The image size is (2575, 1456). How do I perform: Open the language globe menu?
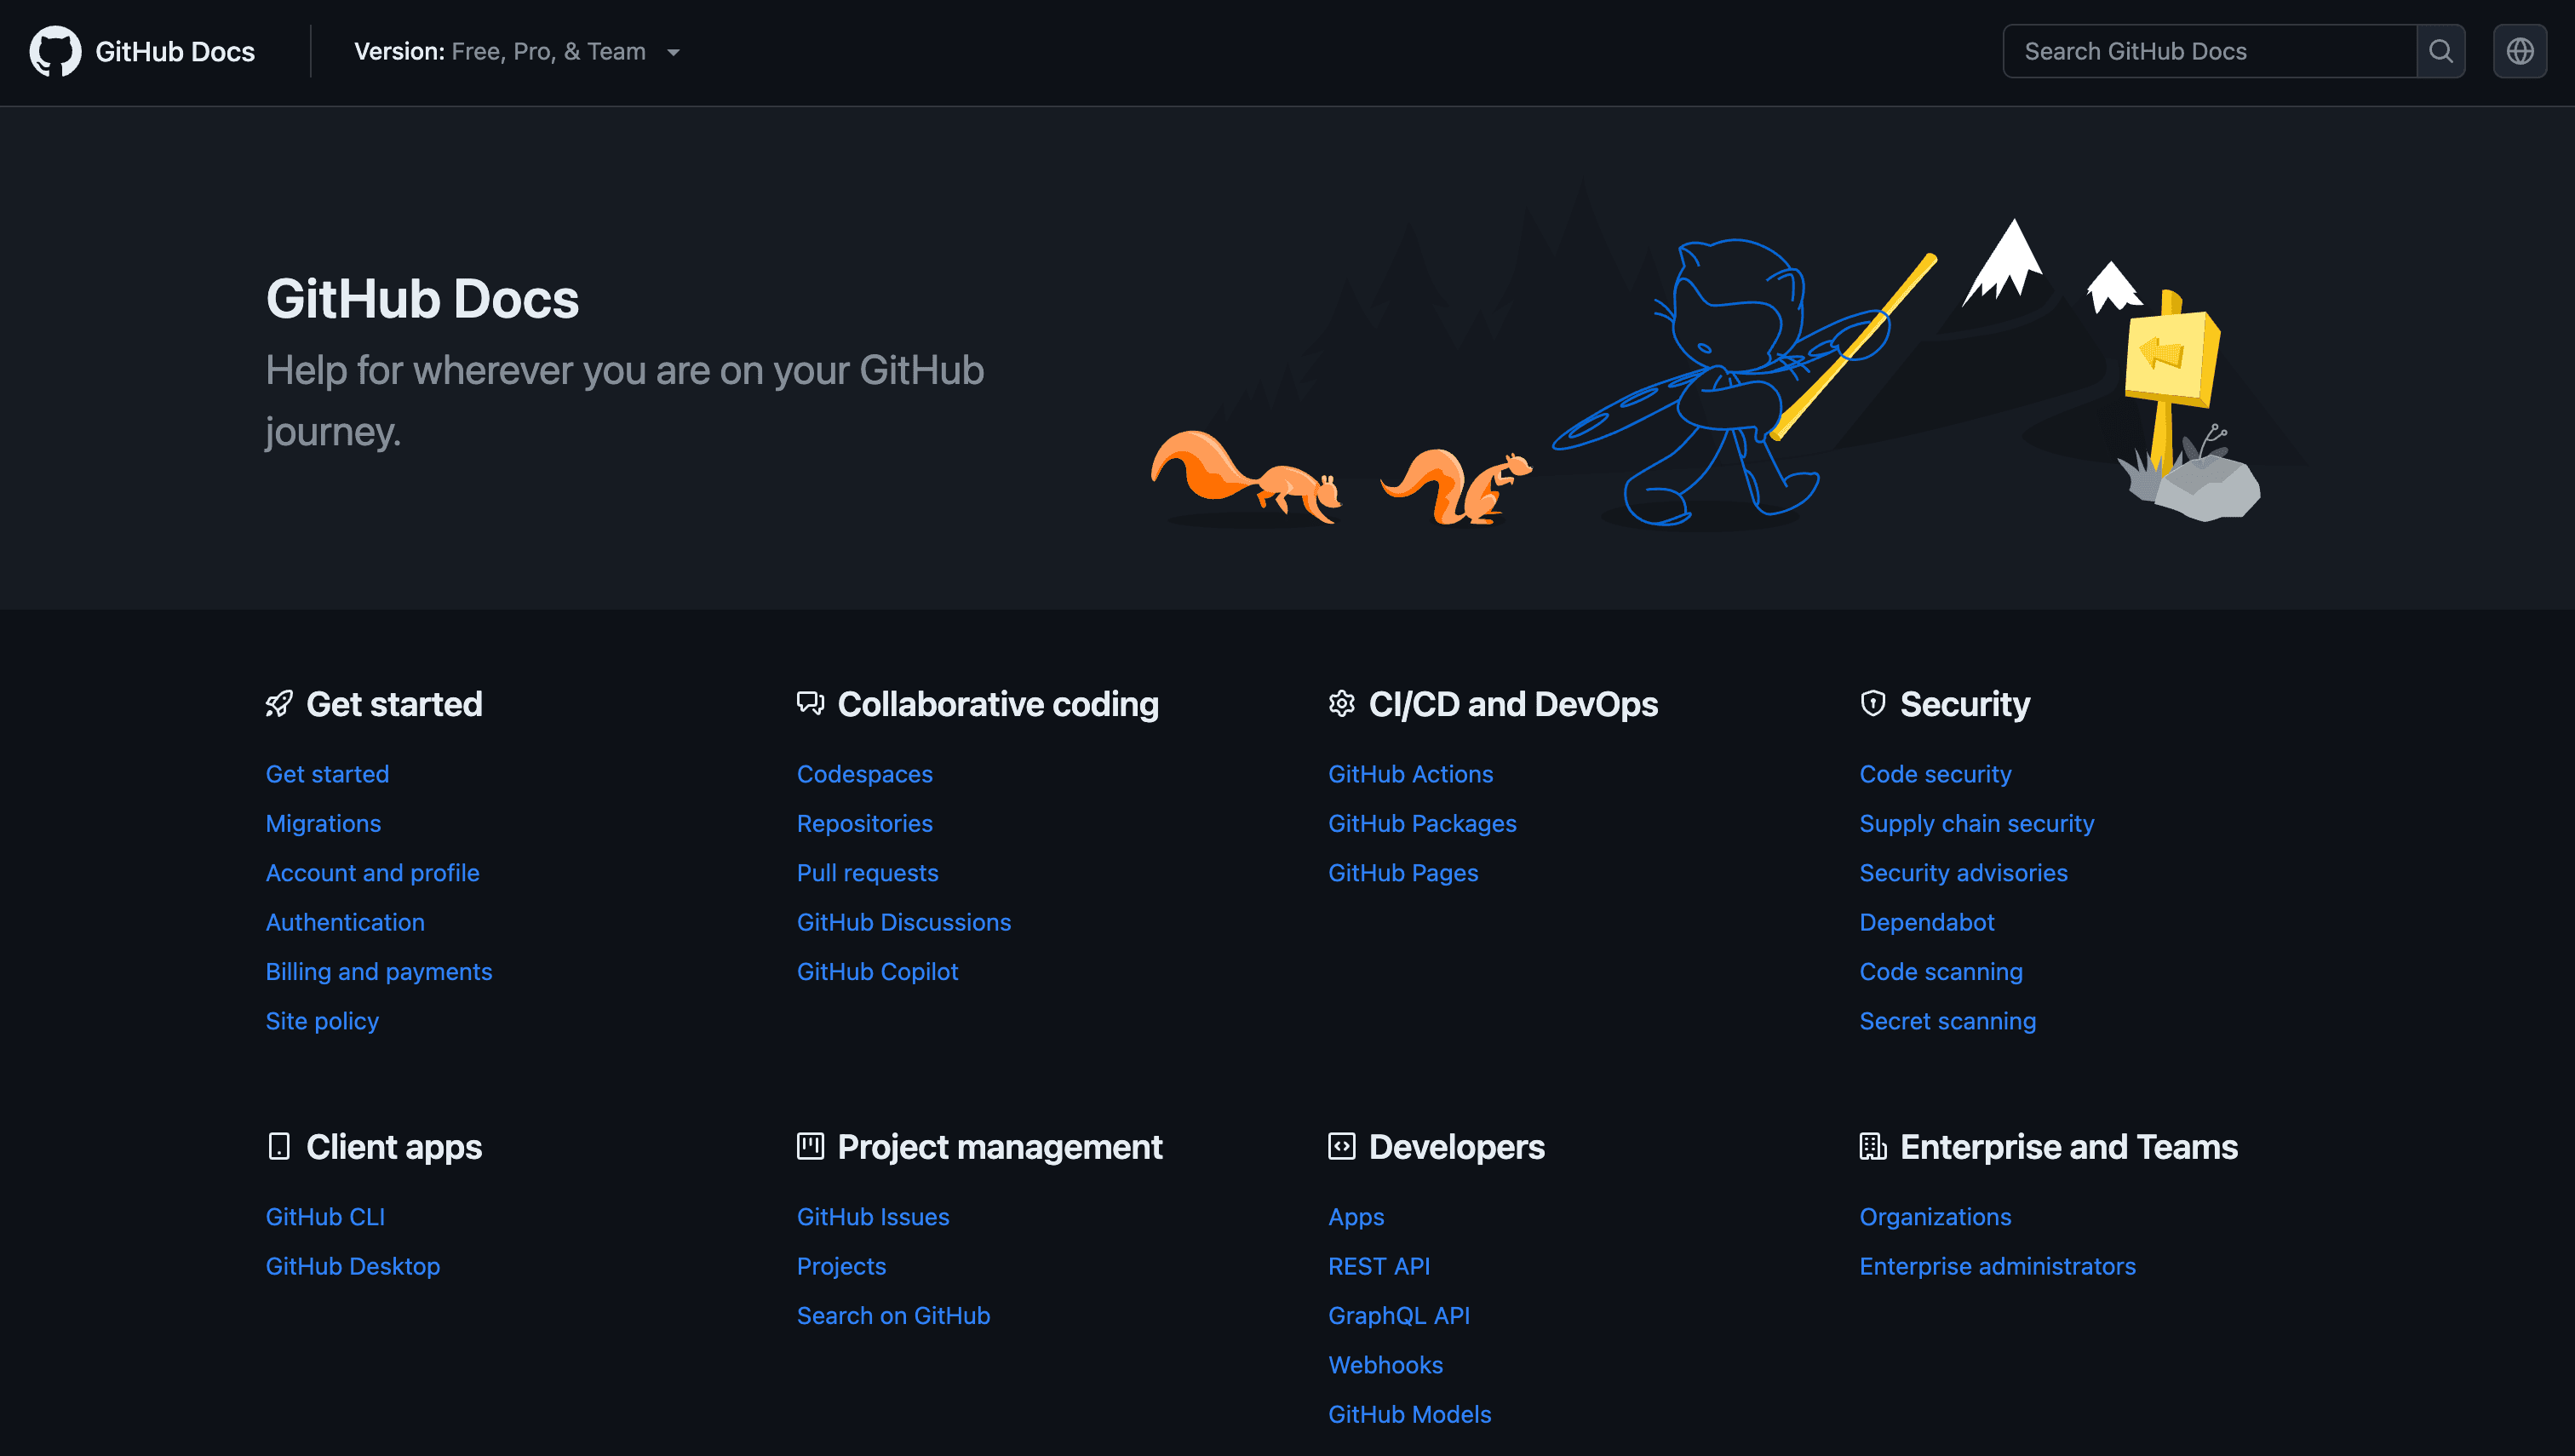(x=2519, y=51)
